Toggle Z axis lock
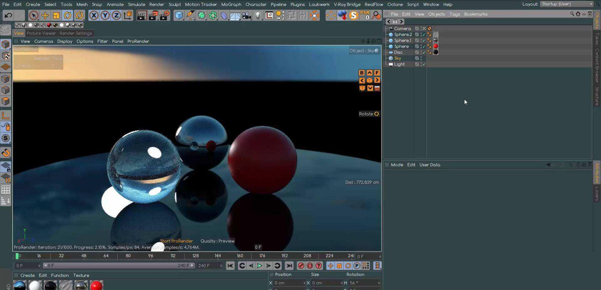Screen dimensions: 601x290 point(116,15)
